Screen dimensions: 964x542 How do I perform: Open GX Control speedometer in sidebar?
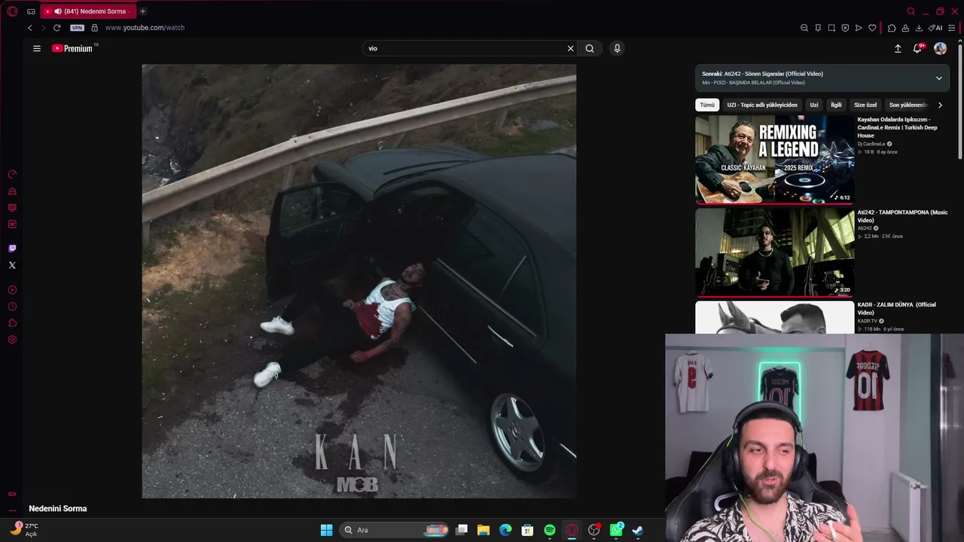click(x=12, y=175)
